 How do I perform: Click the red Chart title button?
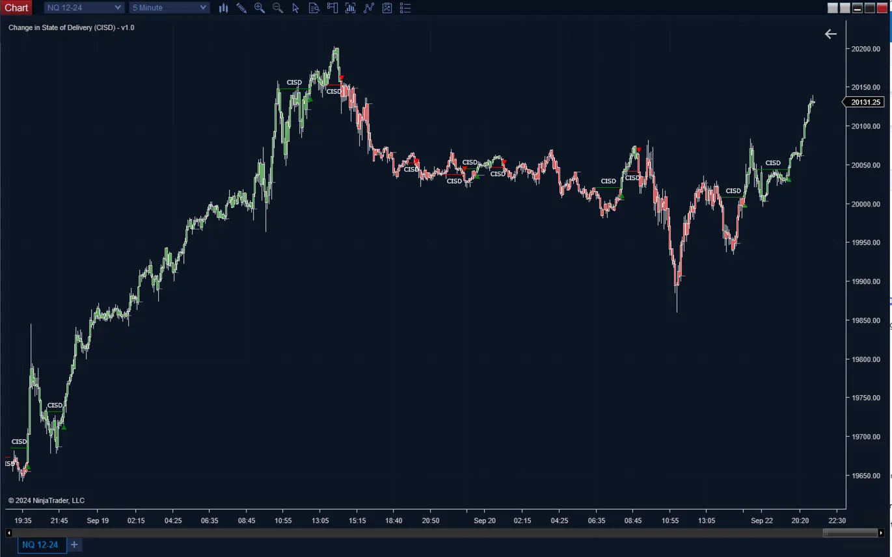click(x=16, y=8)
